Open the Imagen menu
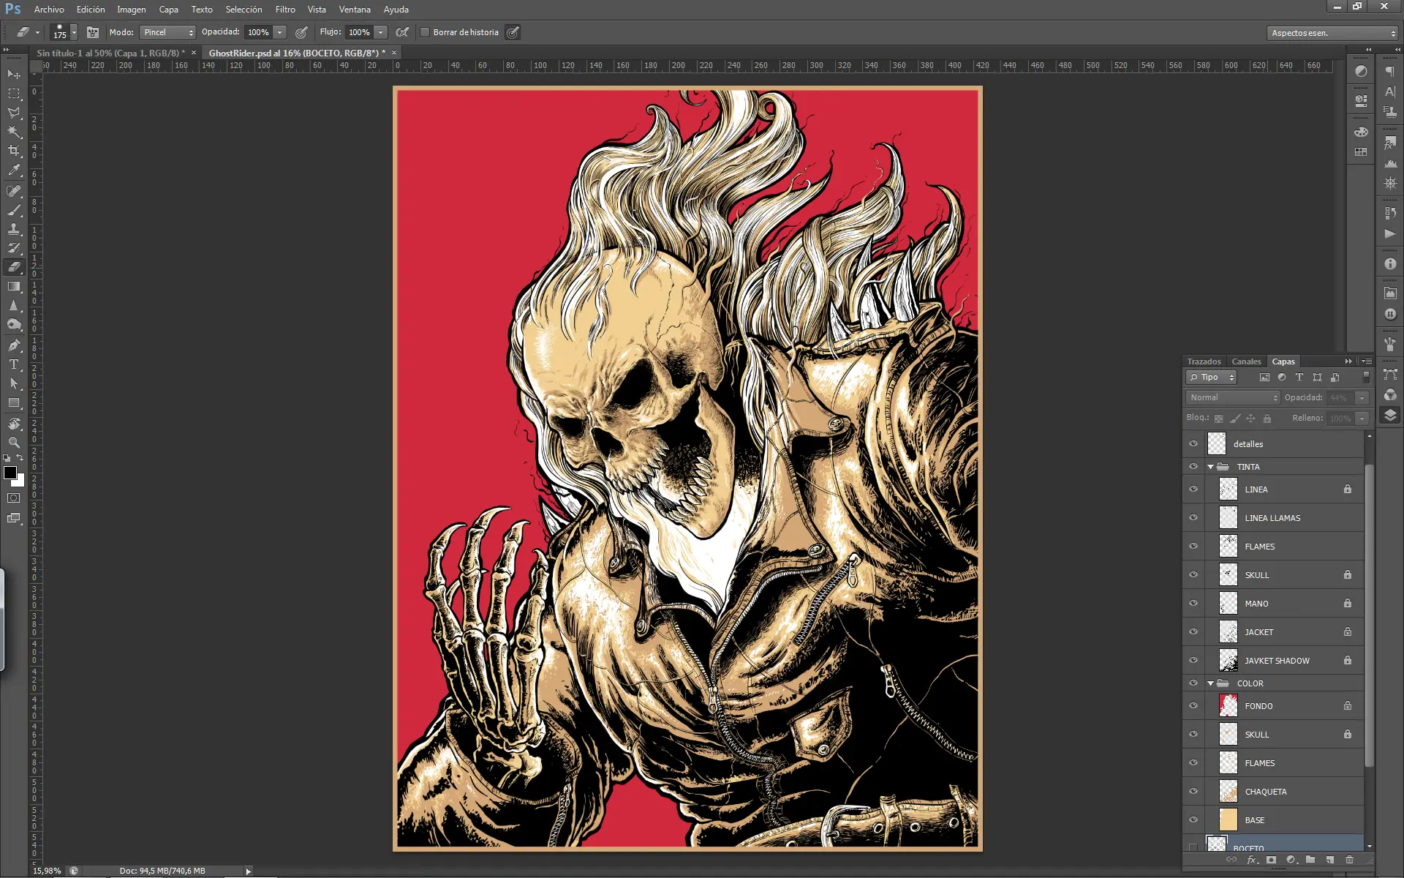Screen dimensions: 1404x878 pos(132,10)
